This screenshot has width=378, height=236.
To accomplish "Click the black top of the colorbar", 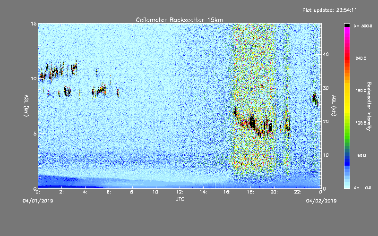I will tap(347, 25).
